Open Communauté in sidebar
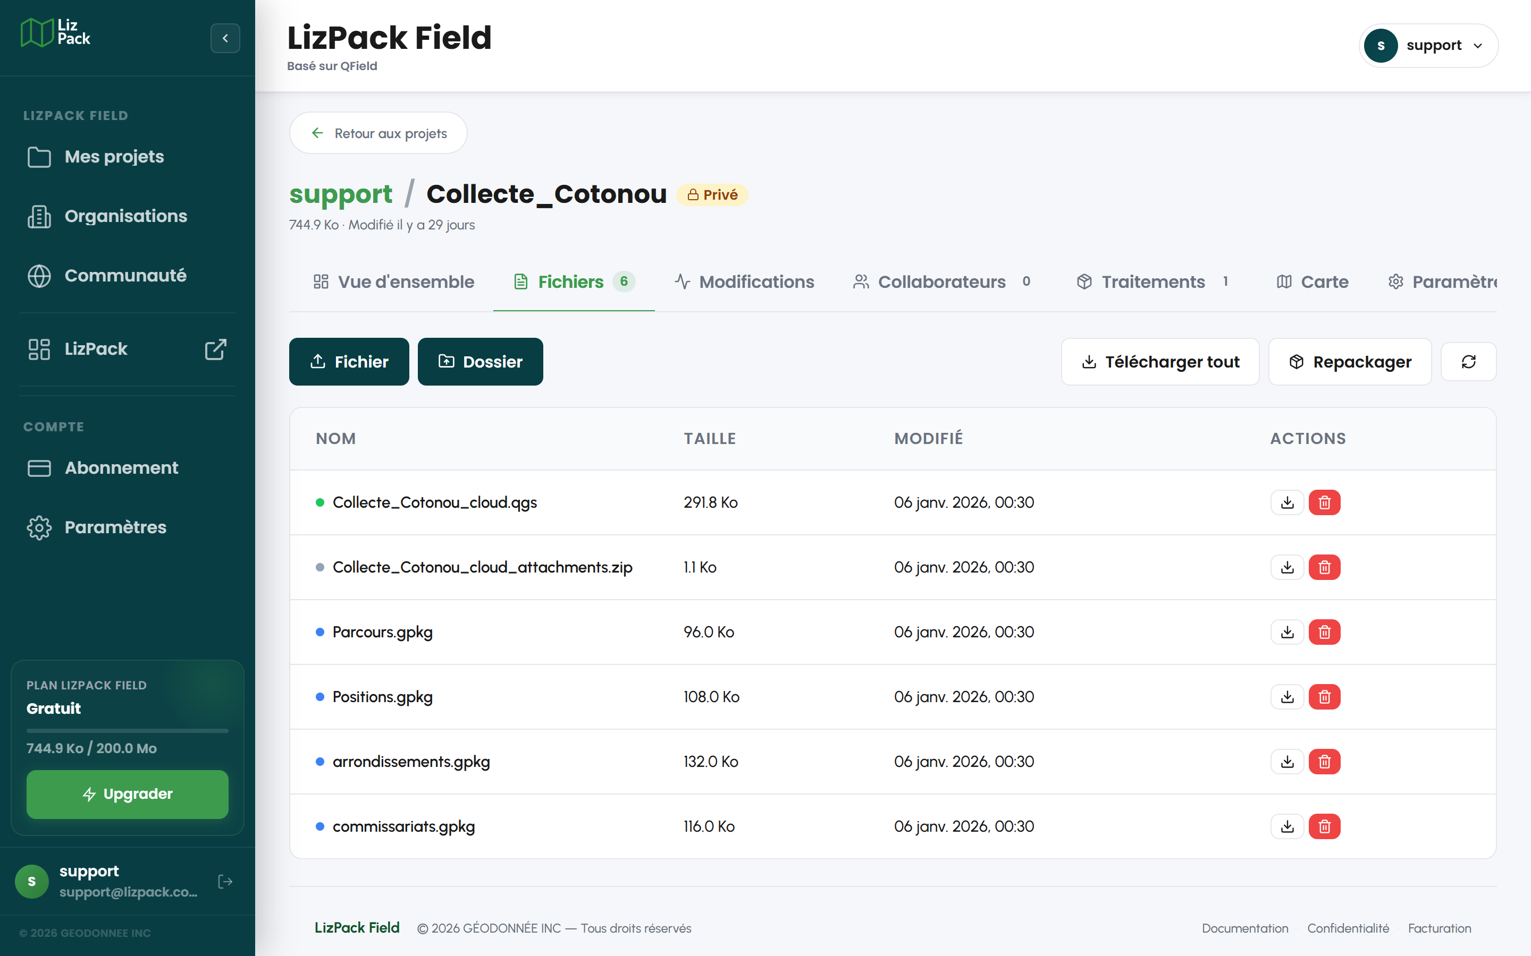This screenshot has width=1531, height=956. 127,276
